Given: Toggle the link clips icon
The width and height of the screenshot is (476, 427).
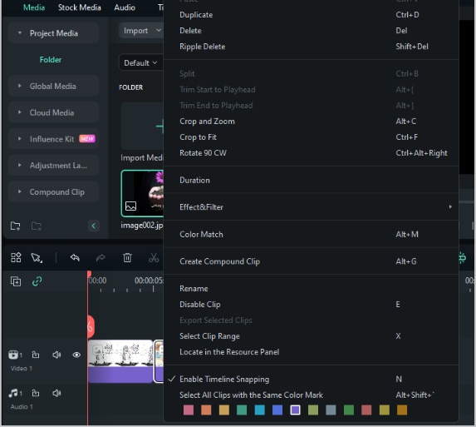Looking at the screenshot, I should (x=37, y=281).
